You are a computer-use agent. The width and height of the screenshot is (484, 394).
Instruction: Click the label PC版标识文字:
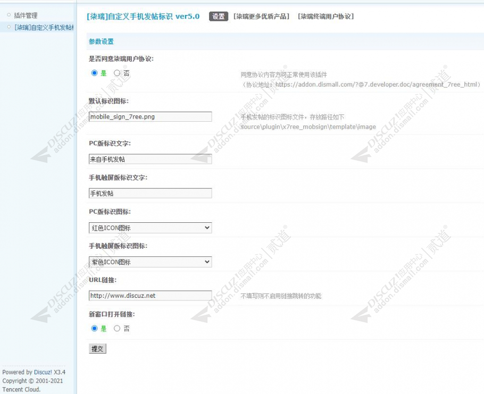tap(110, 144)
